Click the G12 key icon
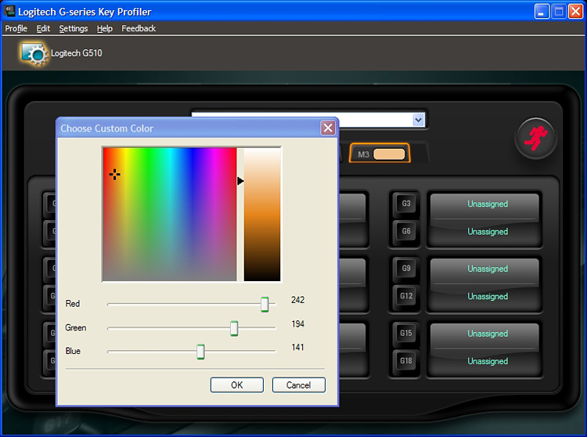This screenshot has height=437, width=587. pos(406,296)
